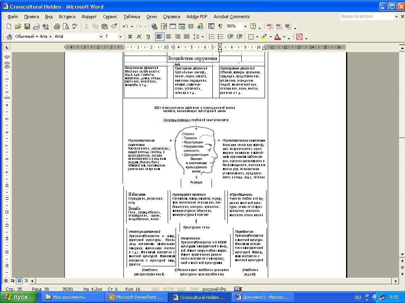
Task: Apply a bulleted list
Action: 221,37
